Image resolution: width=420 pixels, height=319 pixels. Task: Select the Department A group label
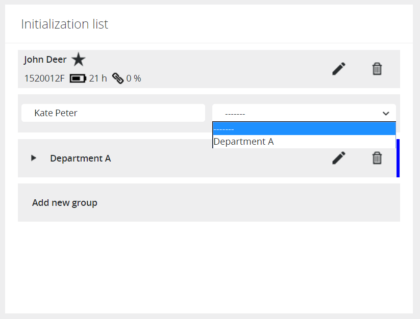[x=80, y=158]
